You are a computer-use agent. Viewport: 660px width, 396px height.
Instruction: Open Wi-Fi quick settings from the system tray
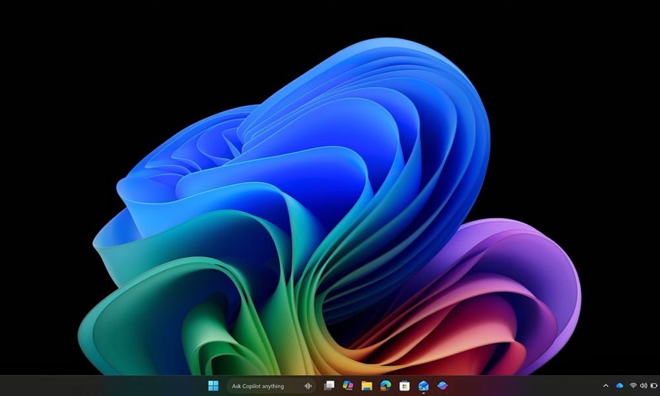click(632, 386)
